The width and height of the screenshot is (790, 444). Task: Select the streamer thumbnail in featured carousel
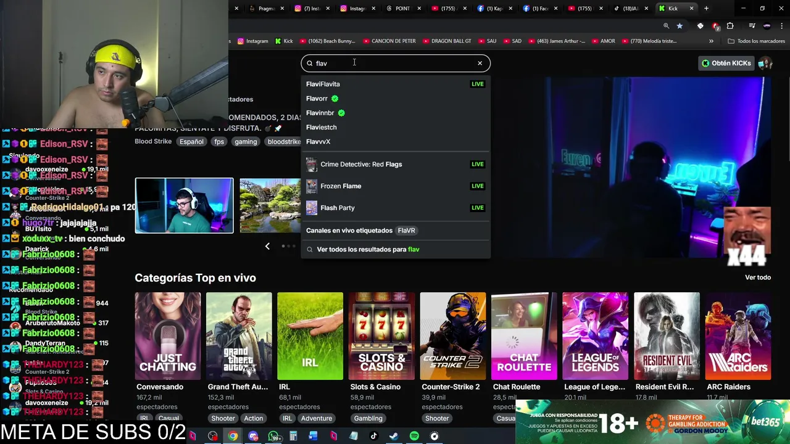click(184, 205)
